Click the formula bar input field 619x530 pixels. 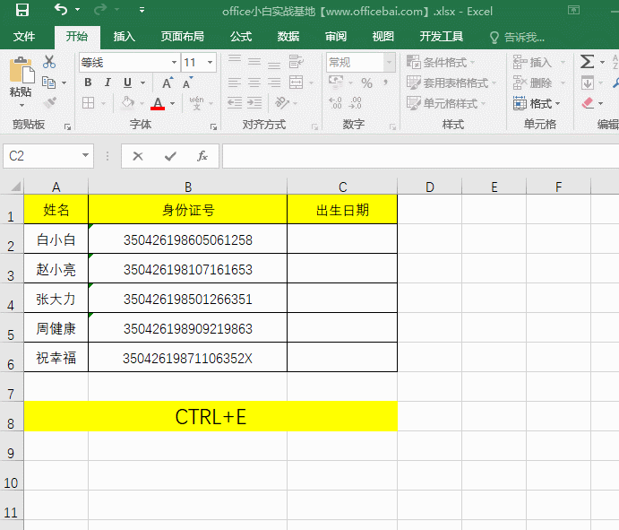420,156
